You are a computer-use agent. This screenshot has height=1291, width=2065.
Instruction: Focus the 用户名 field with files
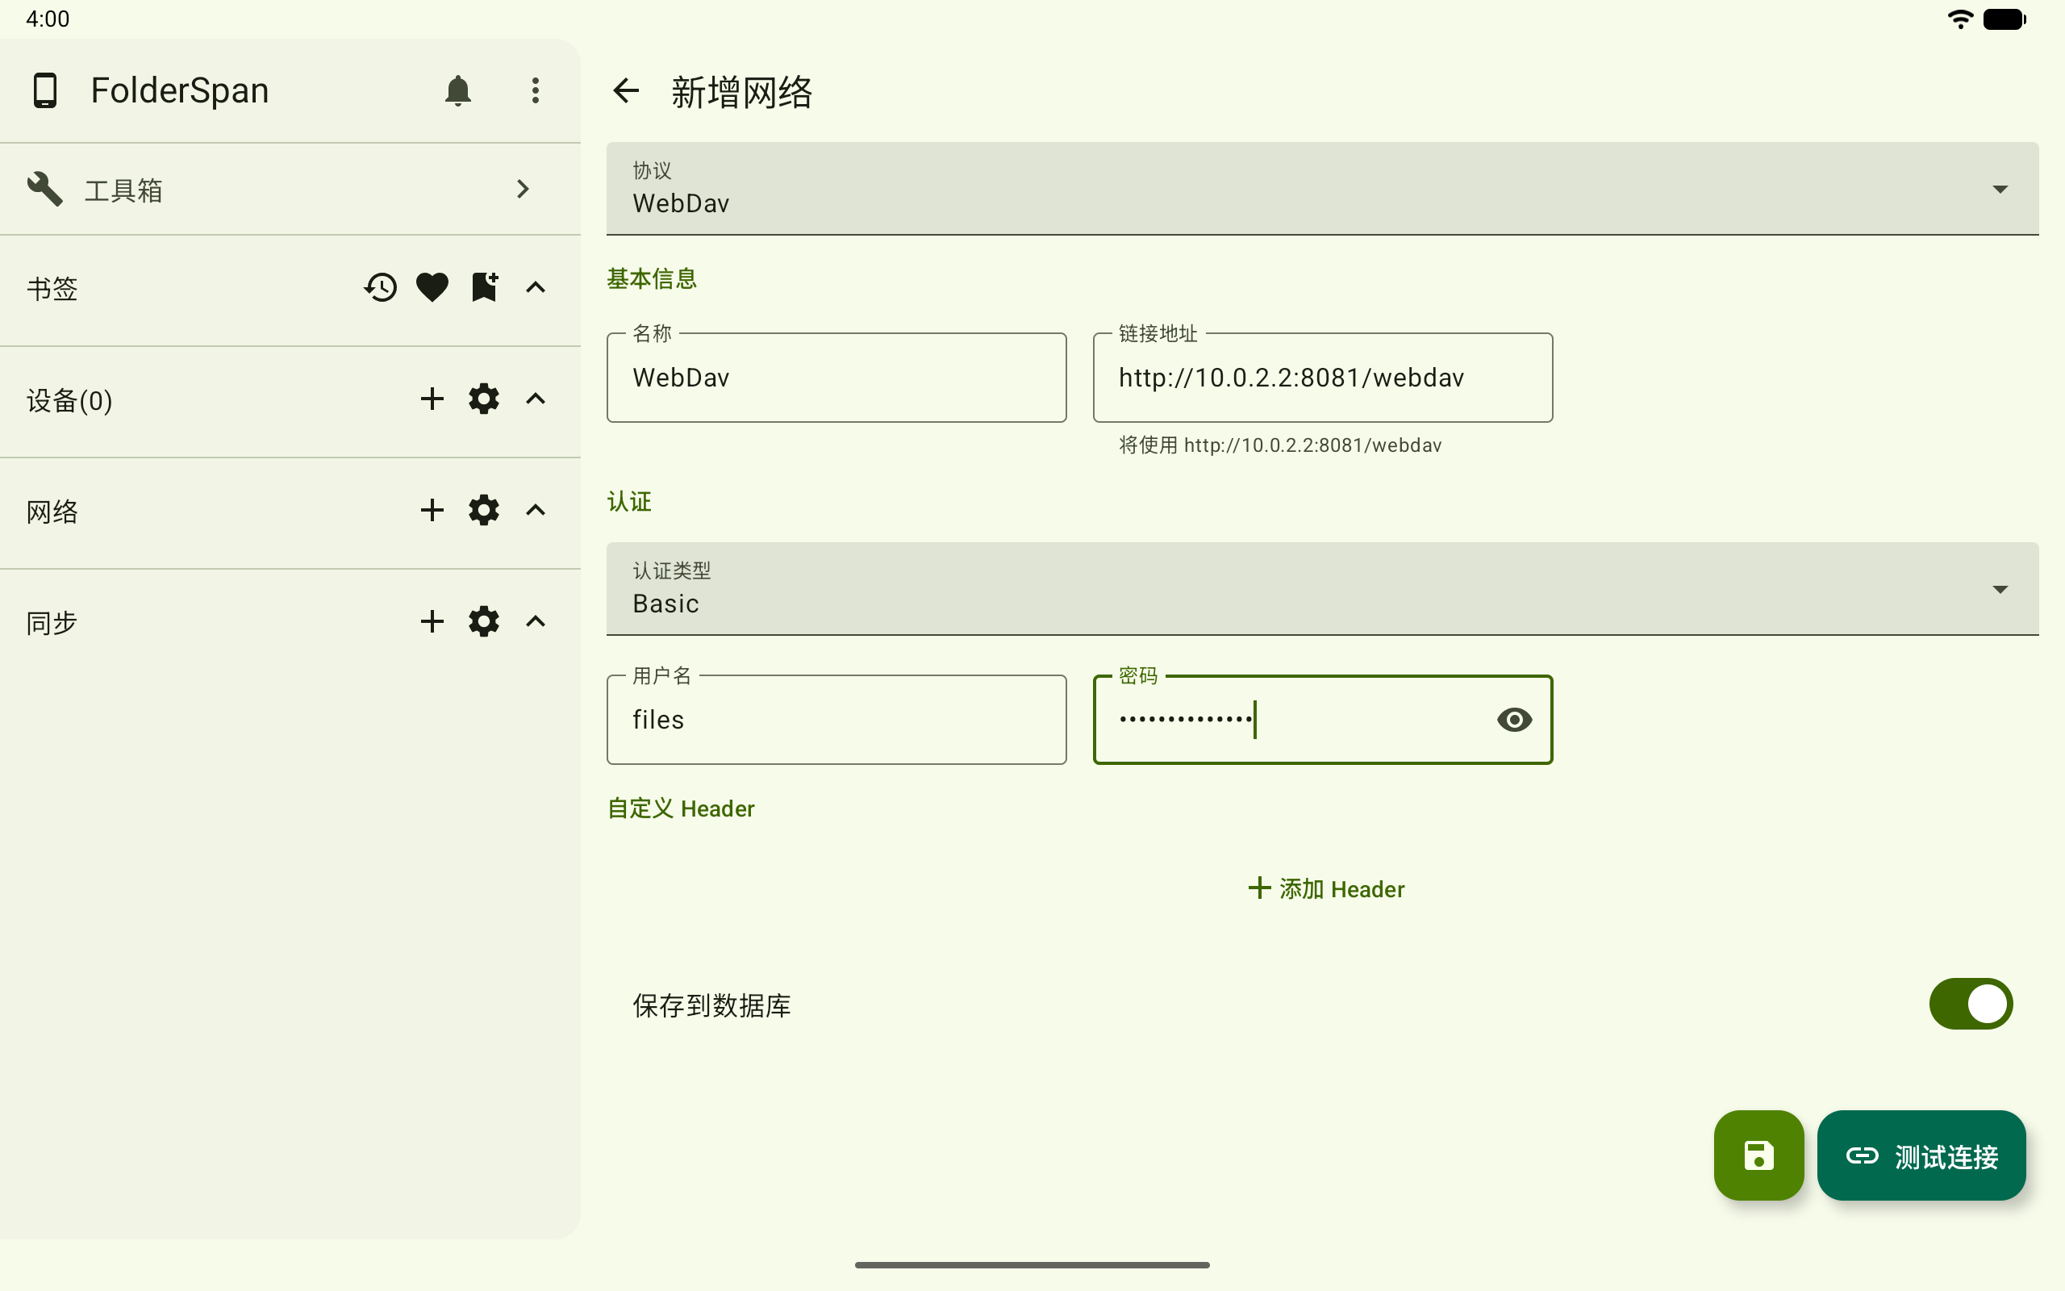pyautogui.click(x=836, y=720)
